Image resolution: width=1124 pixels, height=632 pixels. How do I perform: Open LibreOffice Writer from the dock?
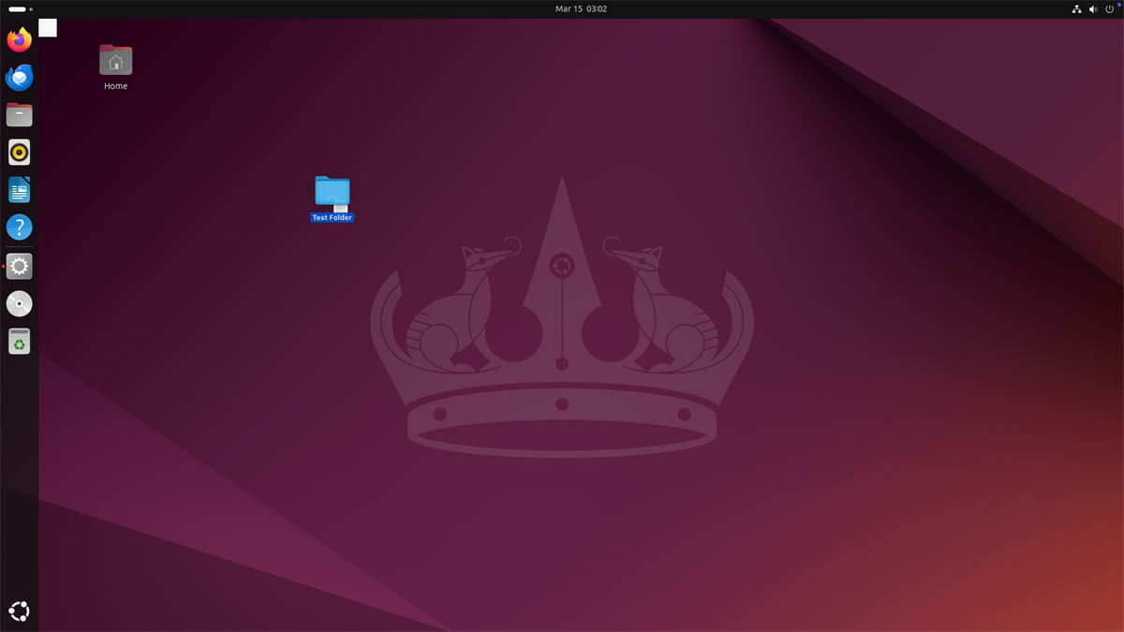coord(19,190)
